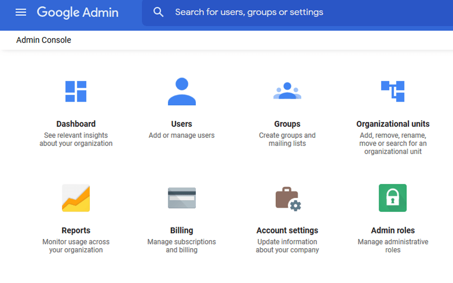Open the hamburger main menu
Image resolution: width=453 pixels, height=283 pixels.
(21, 12)
